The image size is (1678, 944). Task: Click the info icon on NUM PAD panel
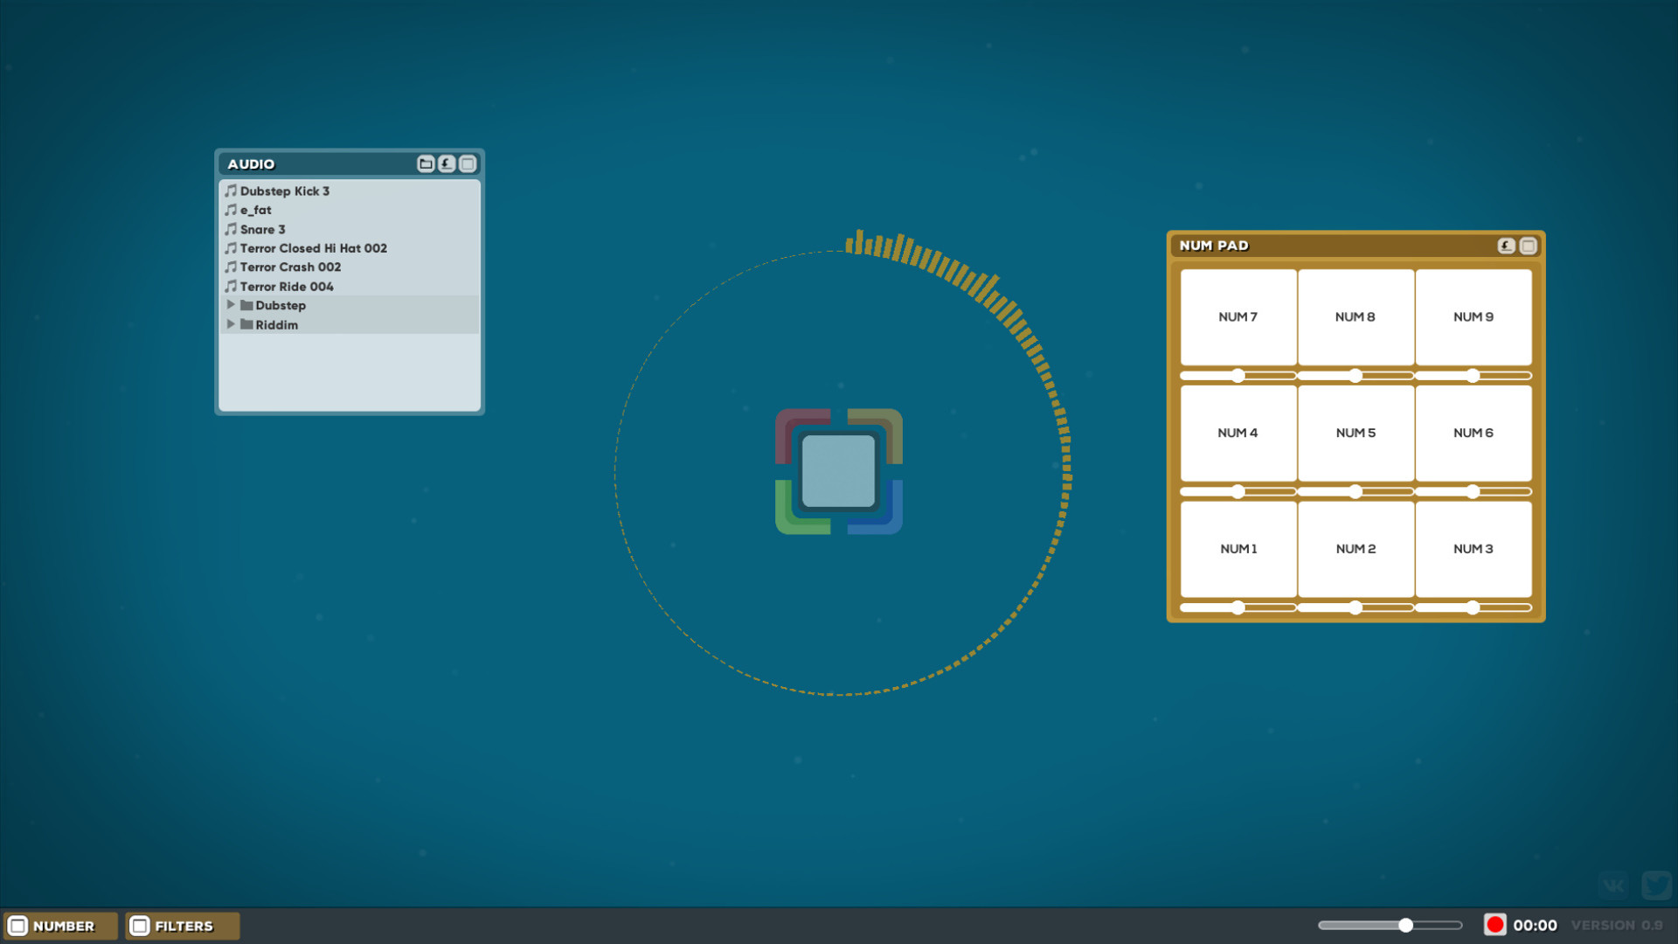(x=1505, y=246)
